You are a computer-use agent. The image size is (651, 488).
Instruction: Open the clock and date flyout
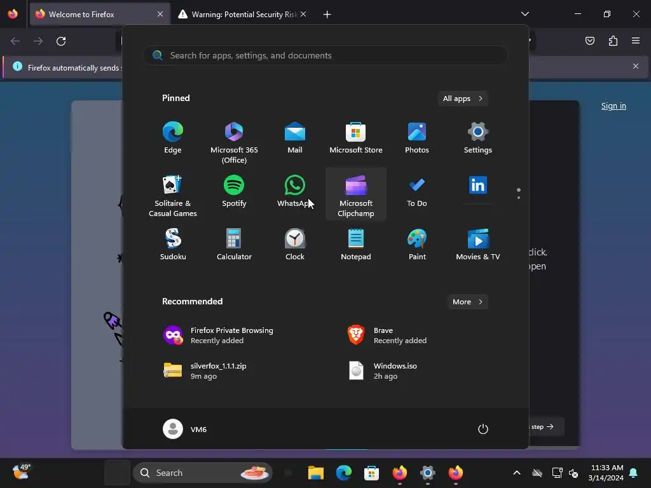click(606, 473)
